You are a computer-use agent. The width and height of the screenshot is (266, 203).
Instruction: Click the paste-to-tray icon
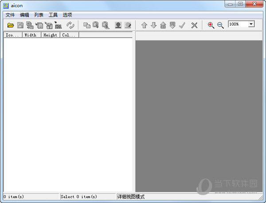(106, 25)
